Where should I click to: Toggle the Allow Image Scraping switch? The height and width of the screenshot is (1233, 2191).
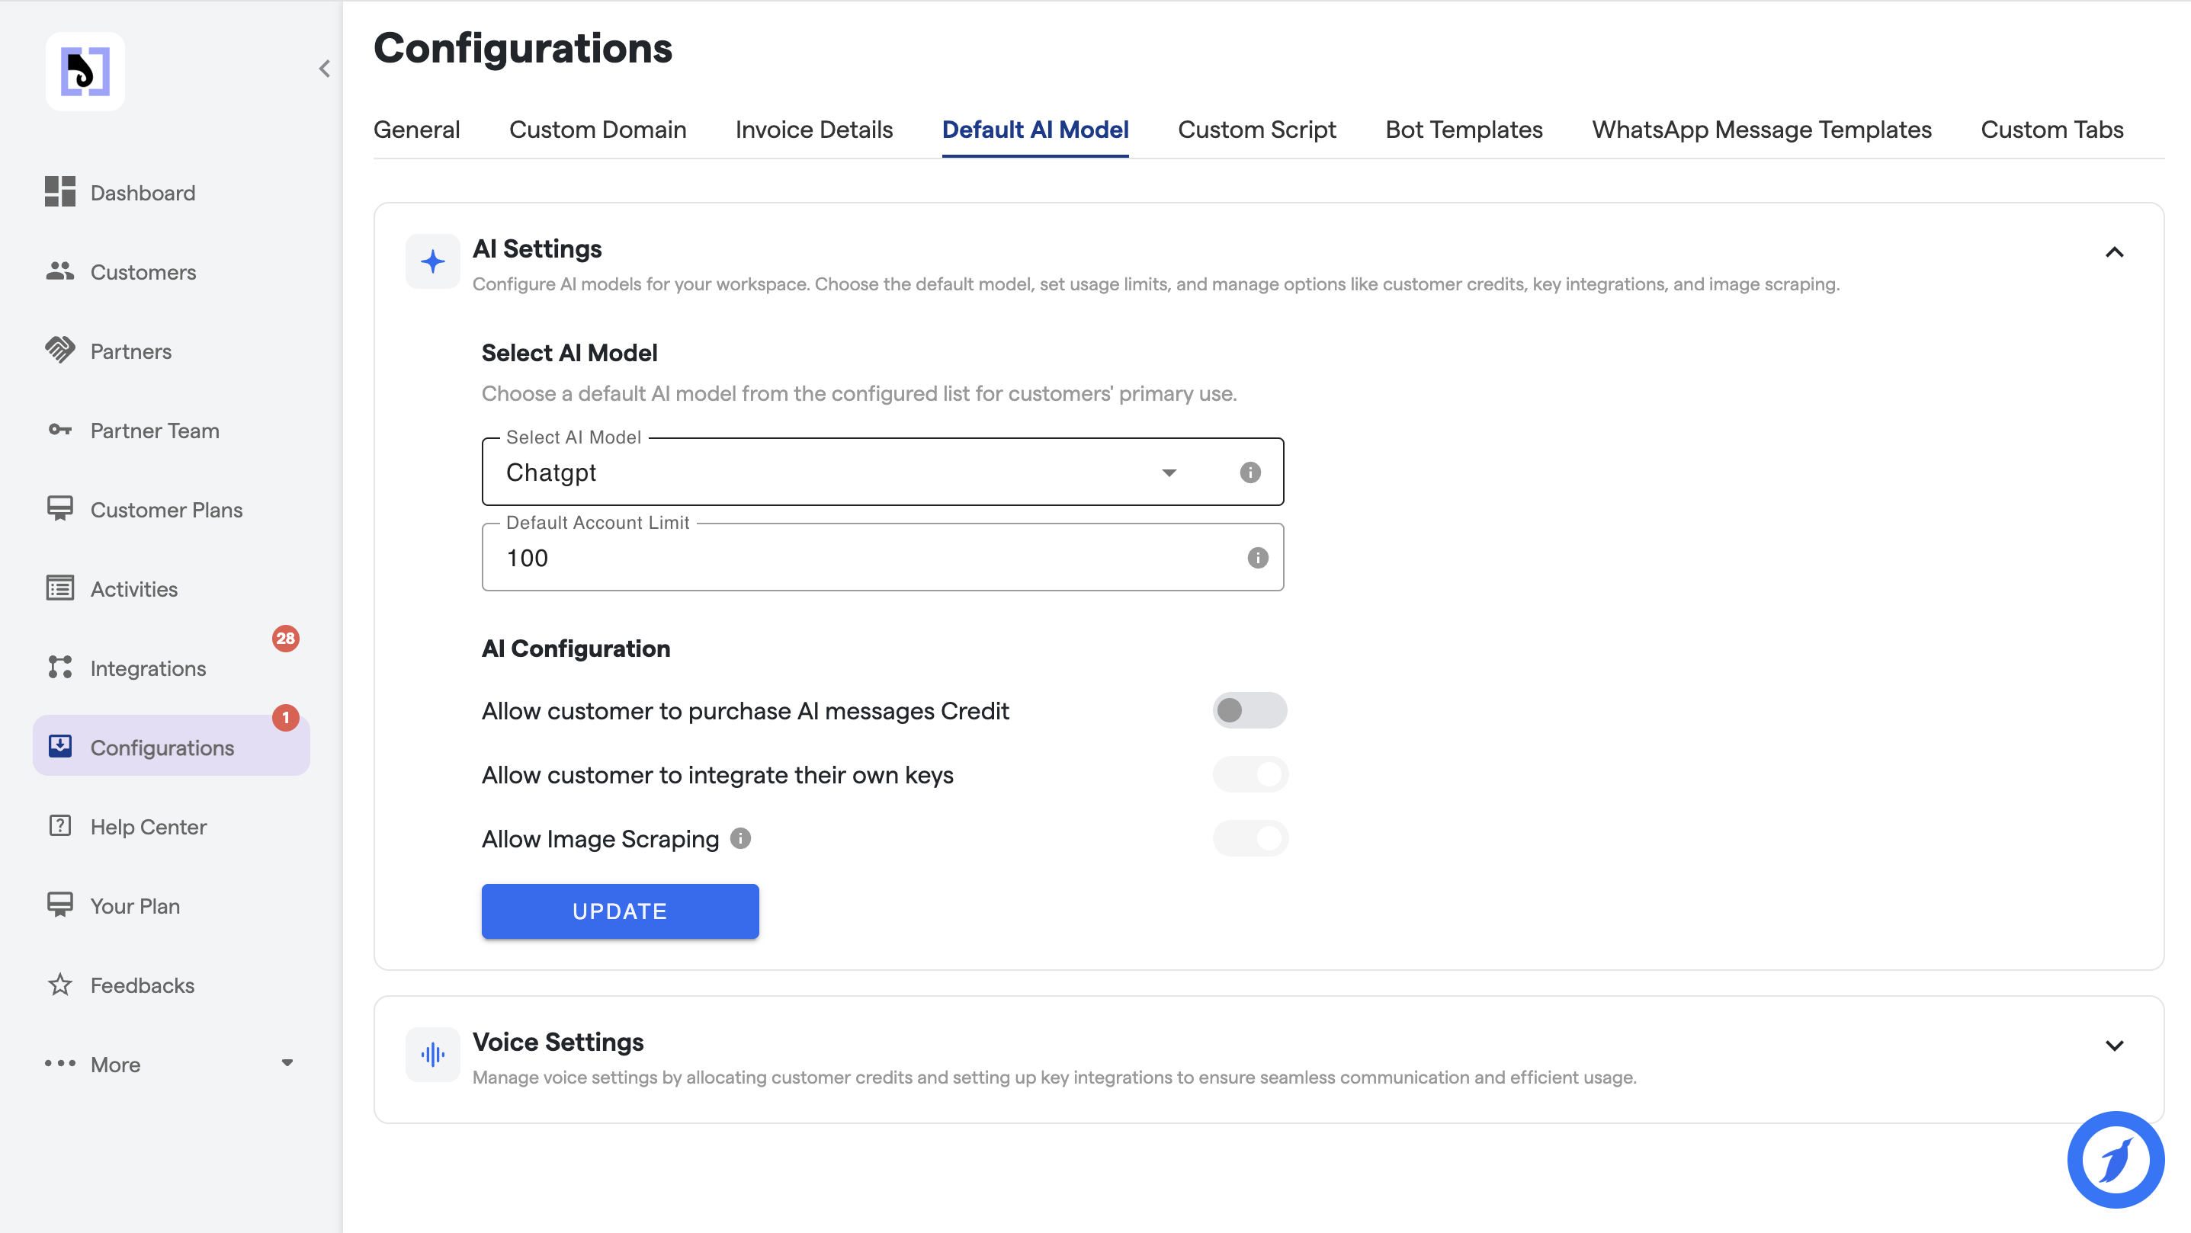(1249, 838)
